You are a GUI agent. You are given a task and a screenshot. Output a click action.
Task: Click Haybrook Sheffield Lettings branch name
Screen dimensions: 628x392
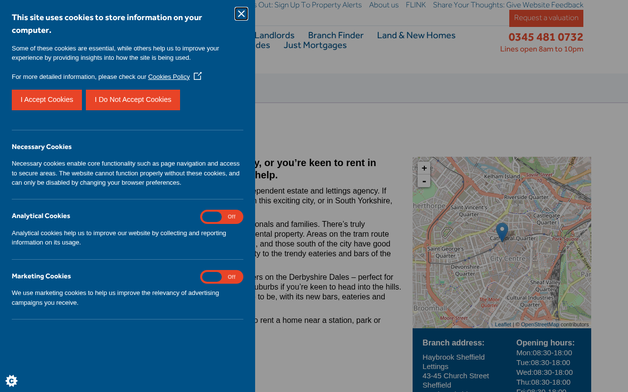coord(454,362)
